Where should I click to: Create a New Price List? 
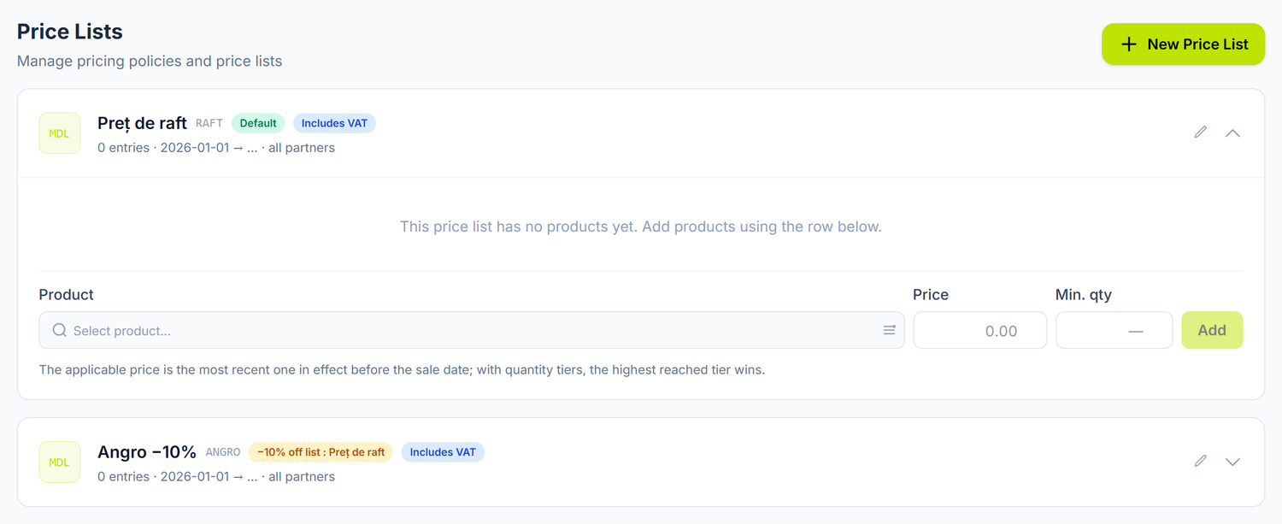coord(1183,44)
